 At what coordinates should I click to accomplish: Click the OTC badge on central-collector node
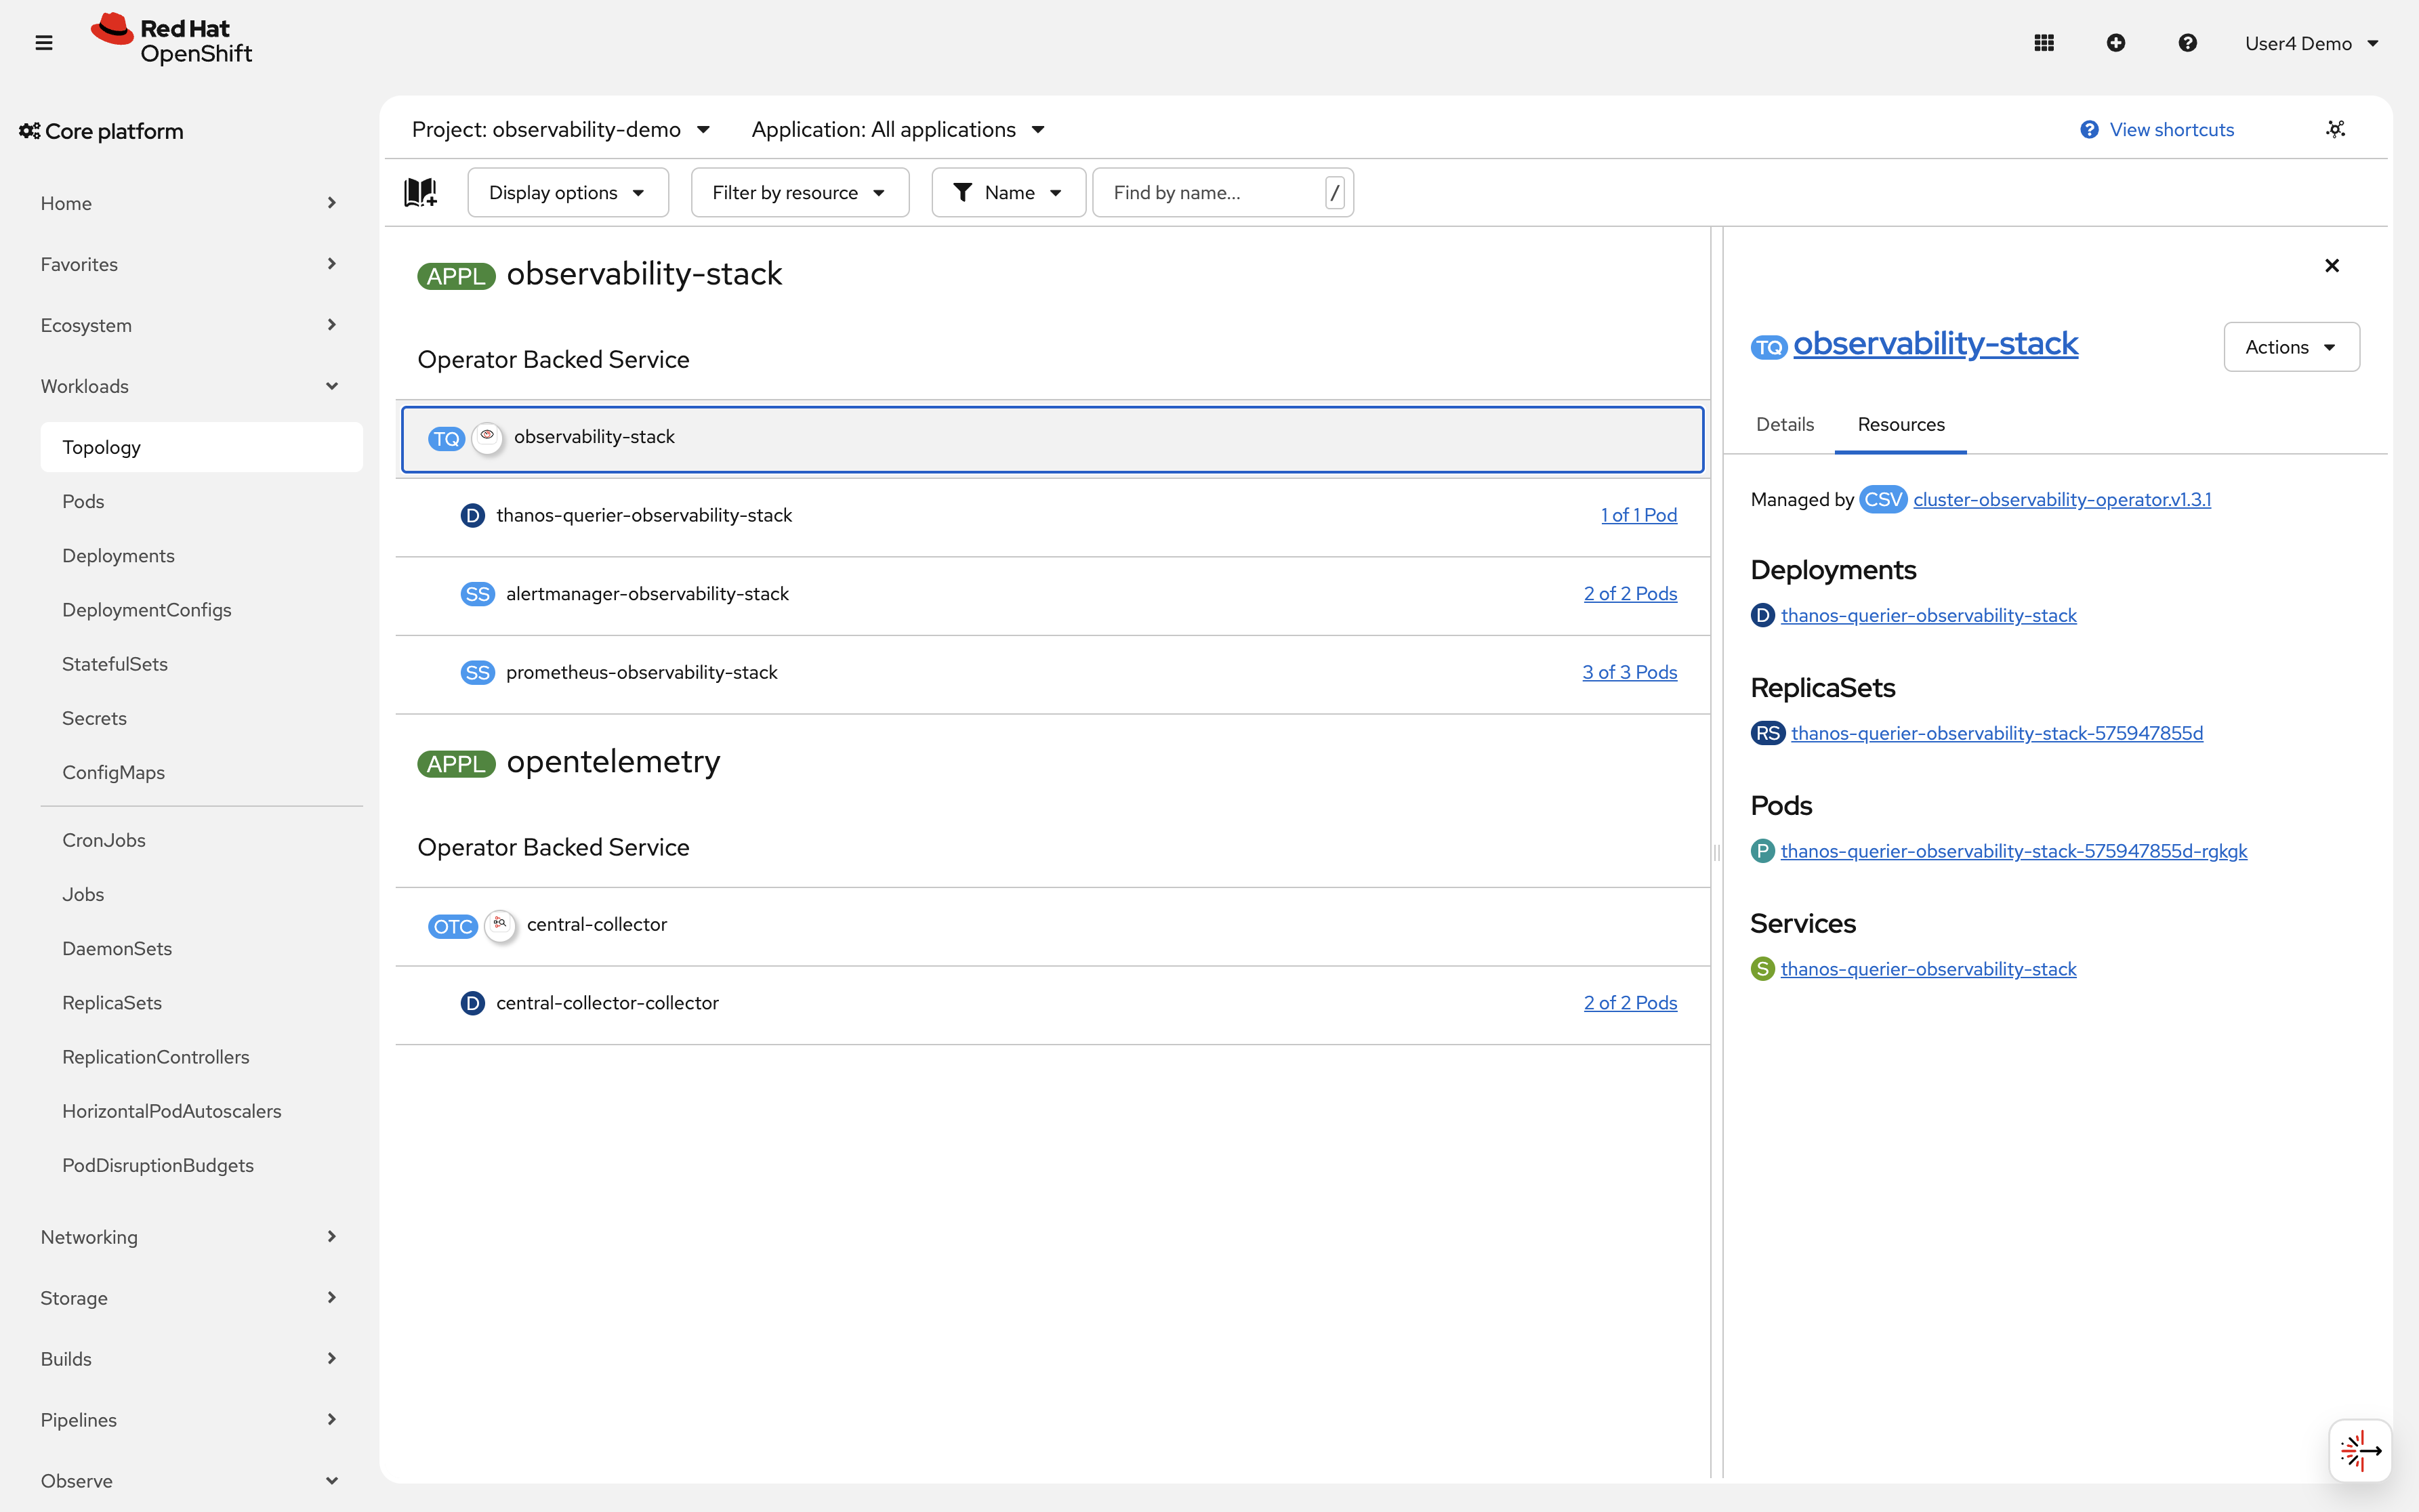pyautogui.click(x=453, y=926)
